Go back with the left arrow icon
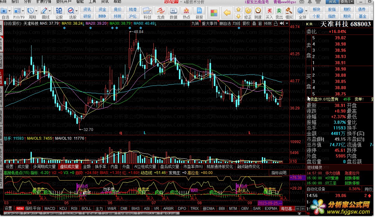 pos(227,13)
